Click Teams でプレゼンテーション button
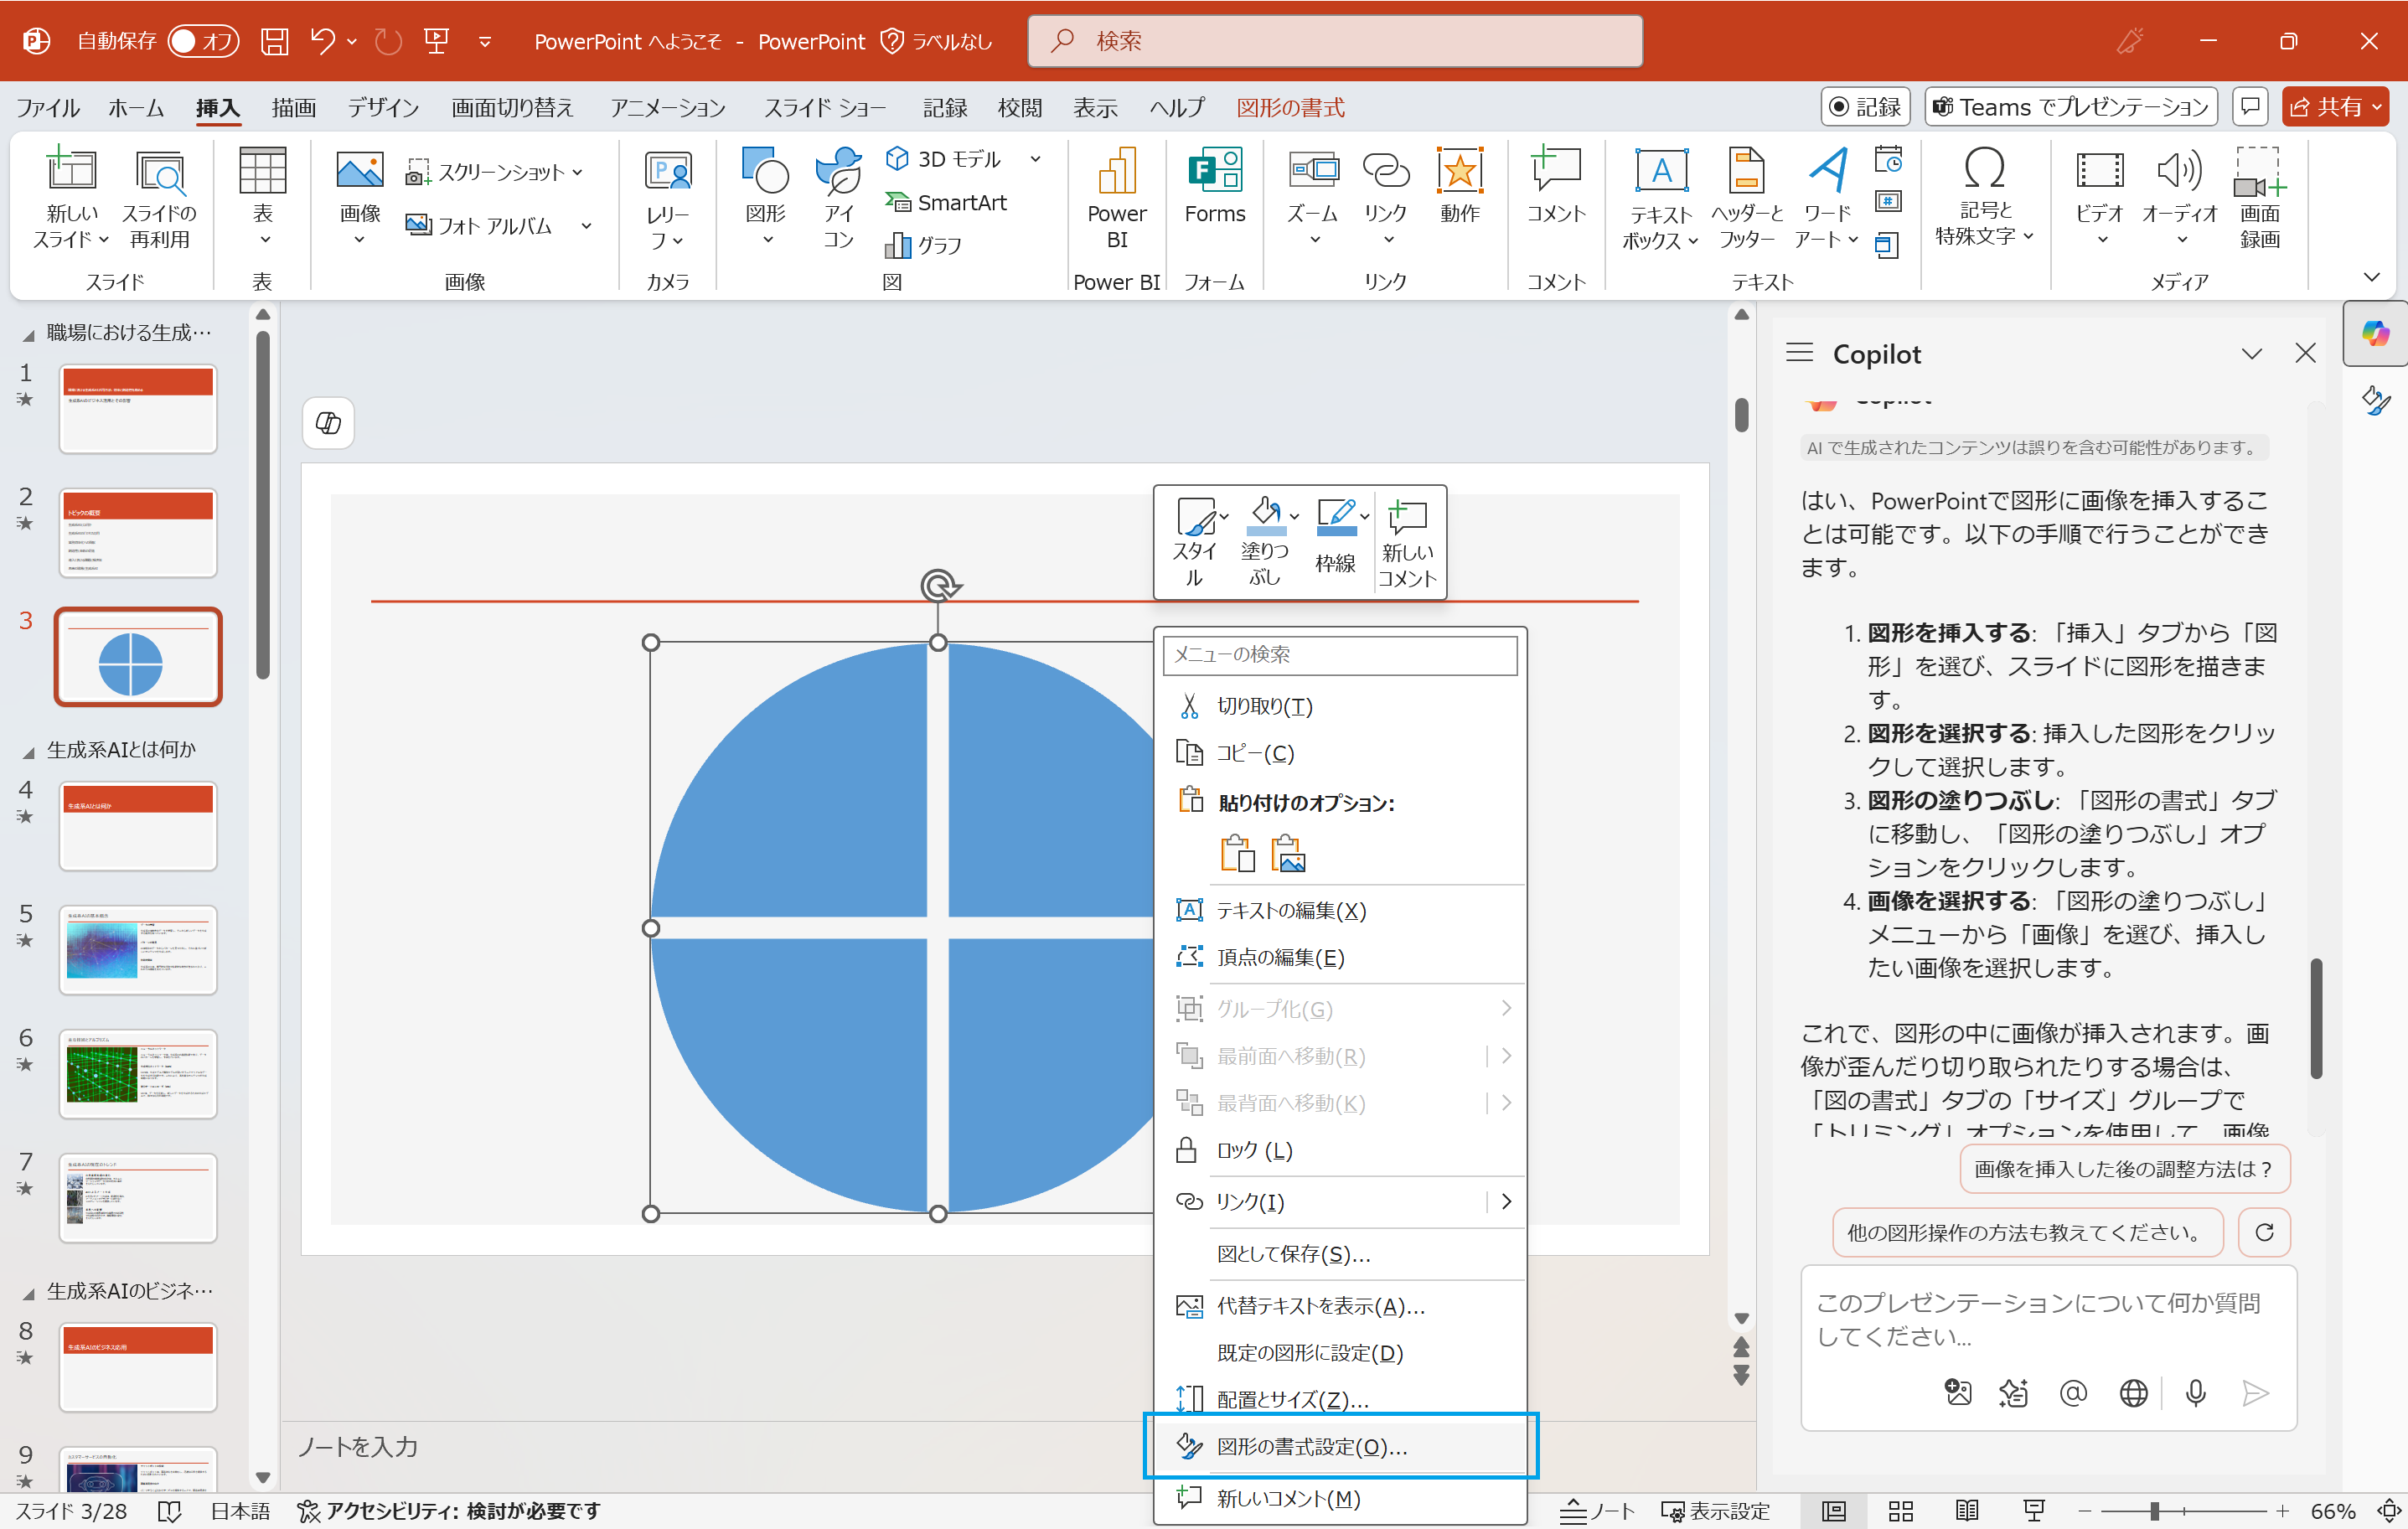2408x1529 pixels. pyautogui.click(x=2070, y=107)
